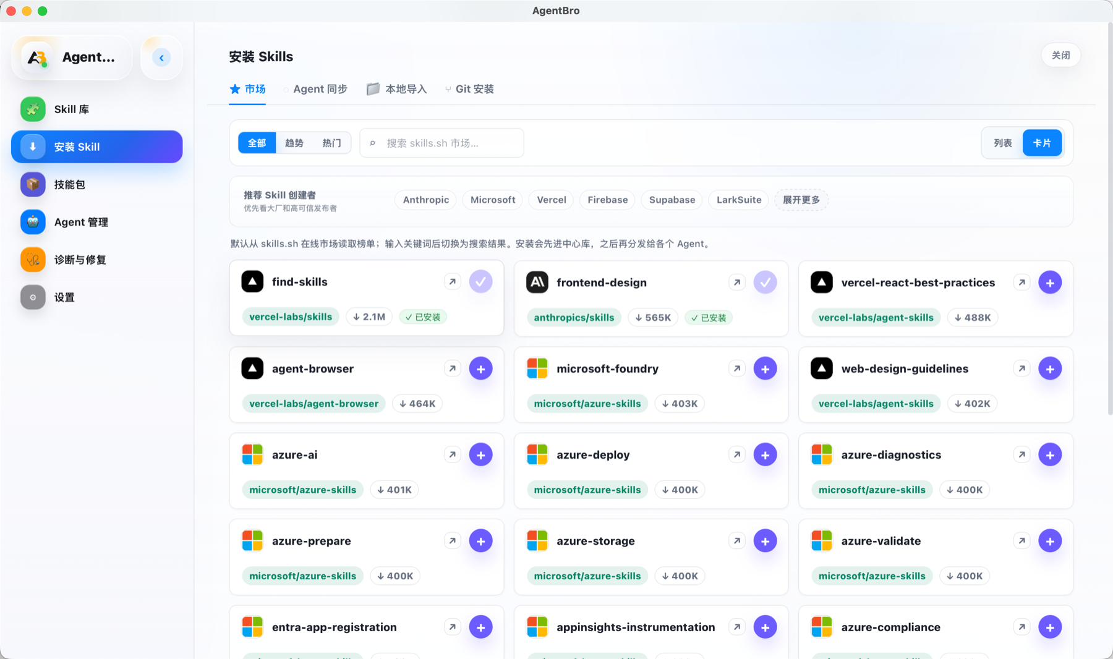Open frontend-design external link icon
The height and width of the screenshot is (659, 1113).
coord(737,283)
